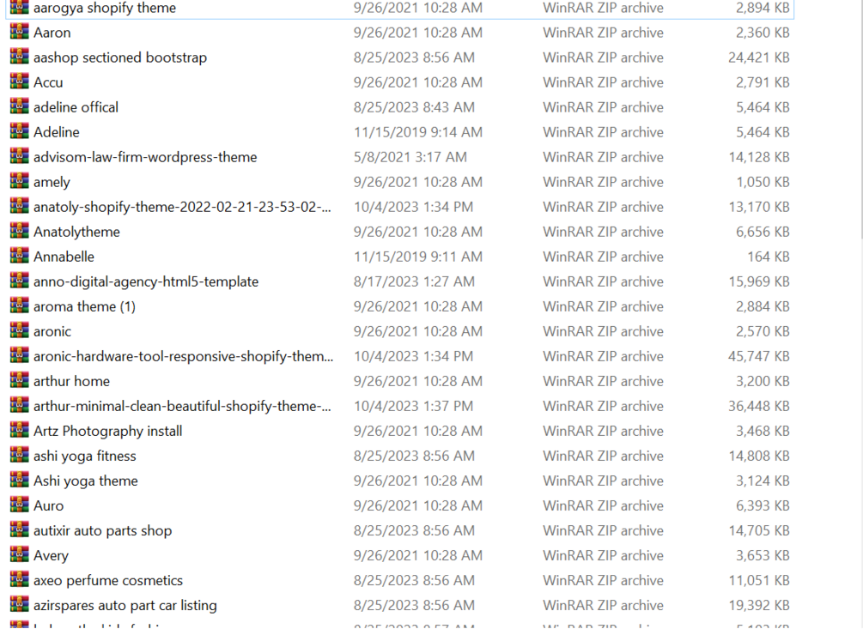The image size is (863, 635).
Task: Select the file name Avery
Action: [x=52, y=556]
